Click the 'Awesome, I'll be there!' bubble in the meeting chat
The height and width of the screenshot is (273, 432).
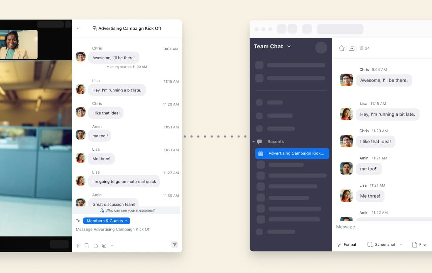(114, 58)
